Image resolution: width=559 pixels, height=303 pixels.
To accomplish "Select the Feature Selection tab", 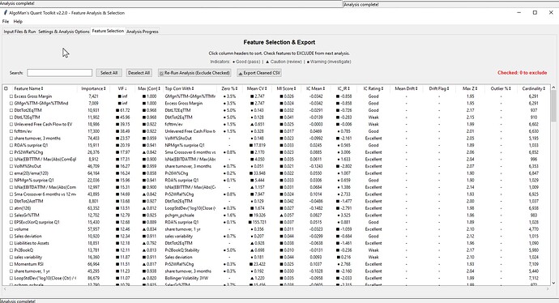I will (108, 31).
